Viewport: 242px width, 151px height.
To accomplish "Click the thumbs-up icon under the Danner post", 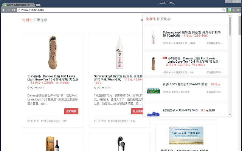I will 28,88.
